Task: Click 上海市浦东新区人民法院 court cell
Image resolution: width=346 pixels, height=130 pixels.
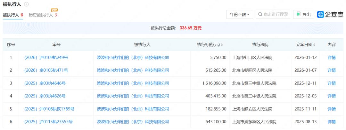Action: point(254,122)
